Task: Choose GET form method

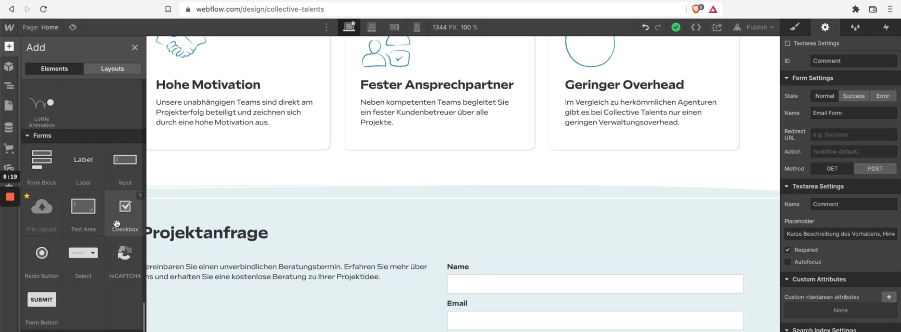Action: (x=832, y=169)
